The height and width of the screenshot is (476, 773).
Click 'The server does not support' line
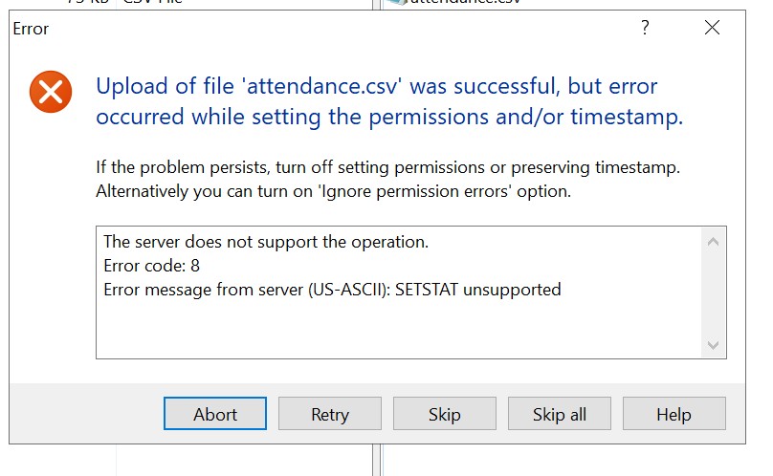266,242
